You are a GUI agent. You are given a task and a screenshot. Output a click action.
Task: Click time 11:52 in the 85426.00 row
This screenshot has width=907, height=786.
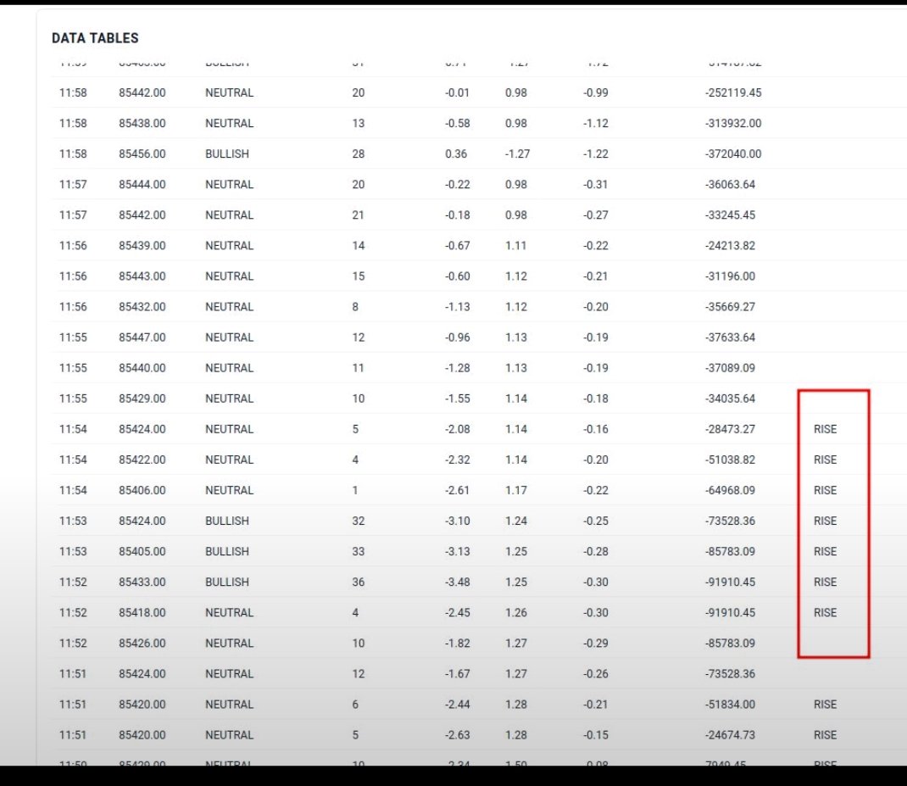pyautogui.click(x=73, y=643)
